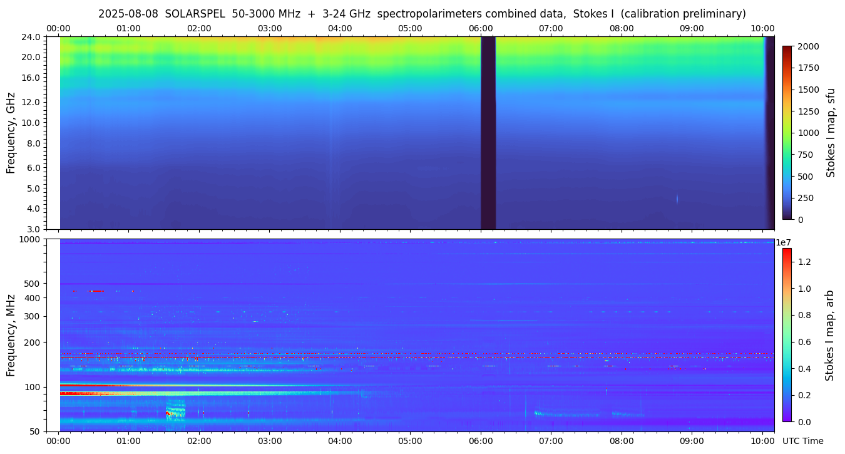Click the drifting feature after 07:00 near 65 MHz
Viewport: 845px width, 454px height.
pos(563,414)
